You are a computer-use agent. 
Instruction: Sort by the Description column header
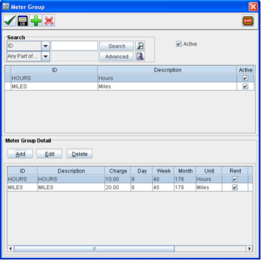coord(167,70)
